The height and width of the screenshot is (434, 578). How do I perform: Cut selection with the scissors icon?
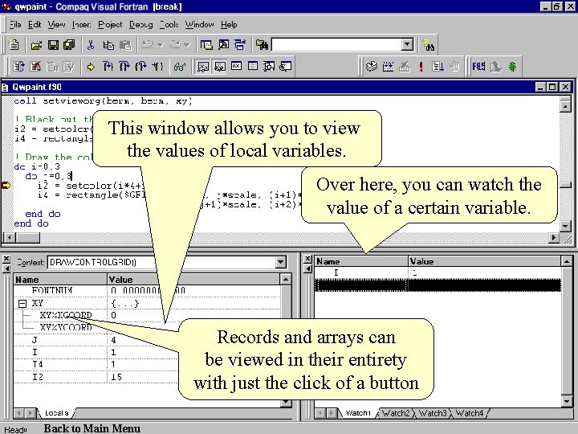[x=91, y=45]
